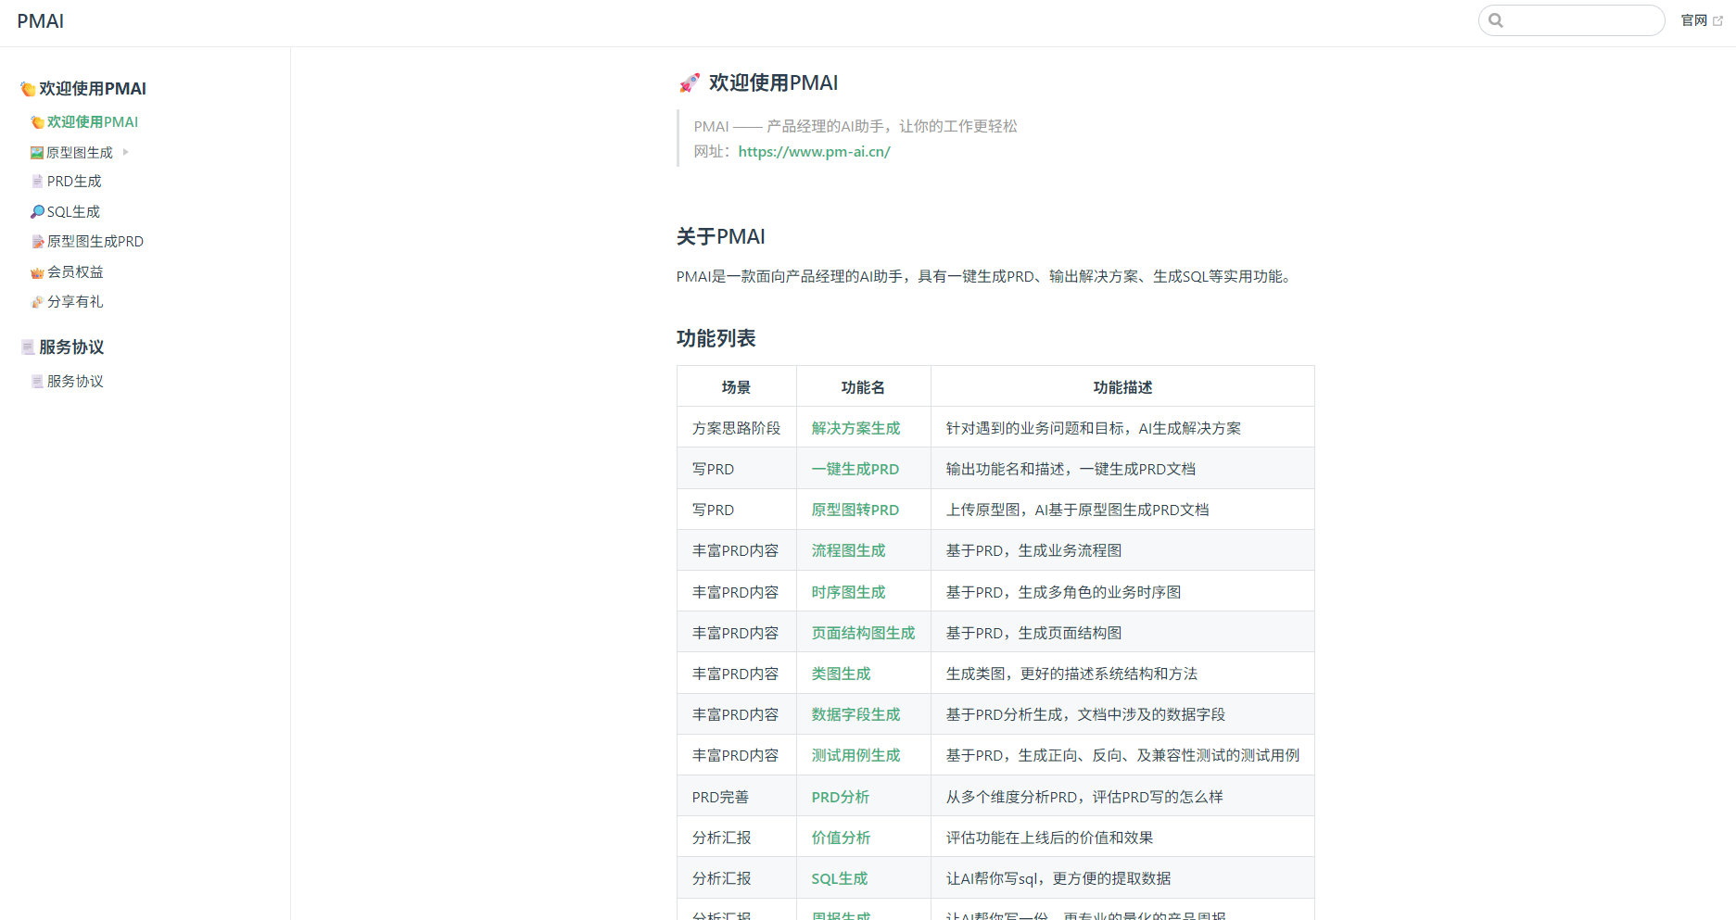Open the 服务协议 sidebar page
Image resolution: width=1736 pixels, height=920 pixels.
click(x=75, y=382)
